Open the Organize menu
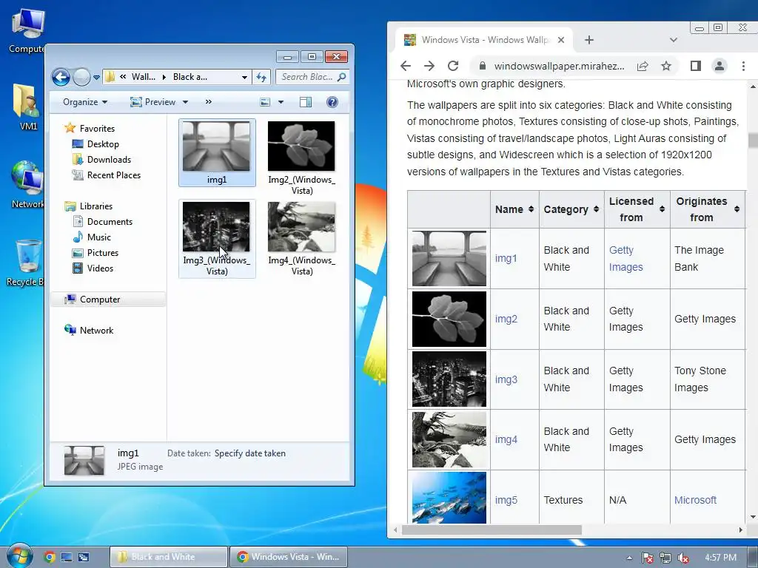Screen dimensions: 758x568 (x=85, y=102)
